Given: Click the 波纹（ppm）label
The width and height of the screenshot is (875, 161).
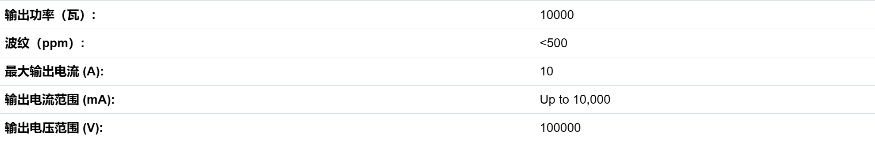Looking at the screenshot, I should [x=45, y=43].
